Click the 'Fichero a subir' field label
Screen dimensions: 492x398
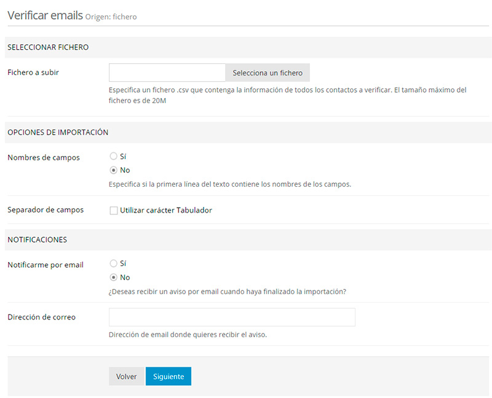point(33,72)
